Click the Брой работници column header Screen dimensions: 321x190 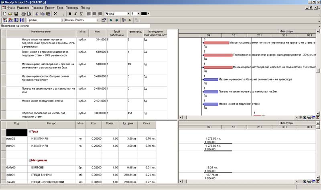(x=117, y=33)
